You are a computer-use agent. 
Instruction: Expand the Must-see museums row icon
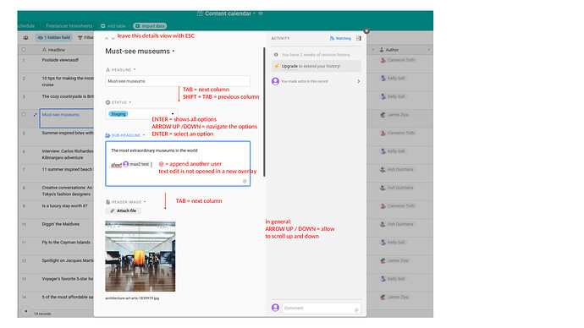[x=35, y=114]
